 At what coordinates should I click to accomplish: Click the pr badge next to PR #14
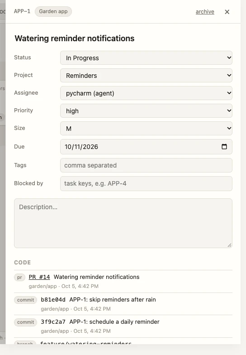click(19, 277)
